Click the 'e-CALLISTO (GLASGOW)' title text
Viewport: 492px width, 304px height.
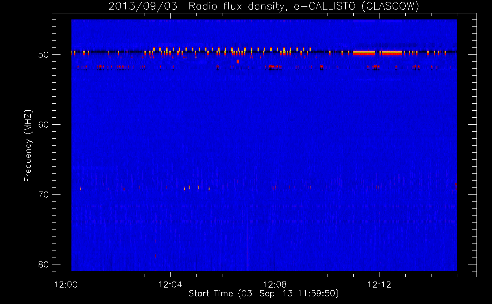click(x=356, y=6)
